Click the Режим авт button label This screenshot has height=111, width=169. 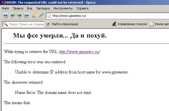pyautogui.click(x=162, y=24)
